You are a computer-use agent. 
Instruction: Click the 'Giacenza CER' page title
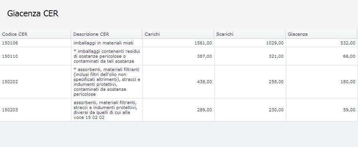coord(33,13)
